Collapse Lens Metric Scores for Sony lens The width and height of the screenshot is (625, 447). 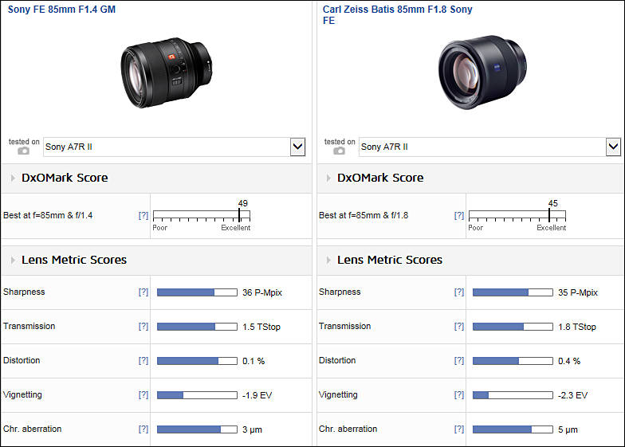point(13,260)
